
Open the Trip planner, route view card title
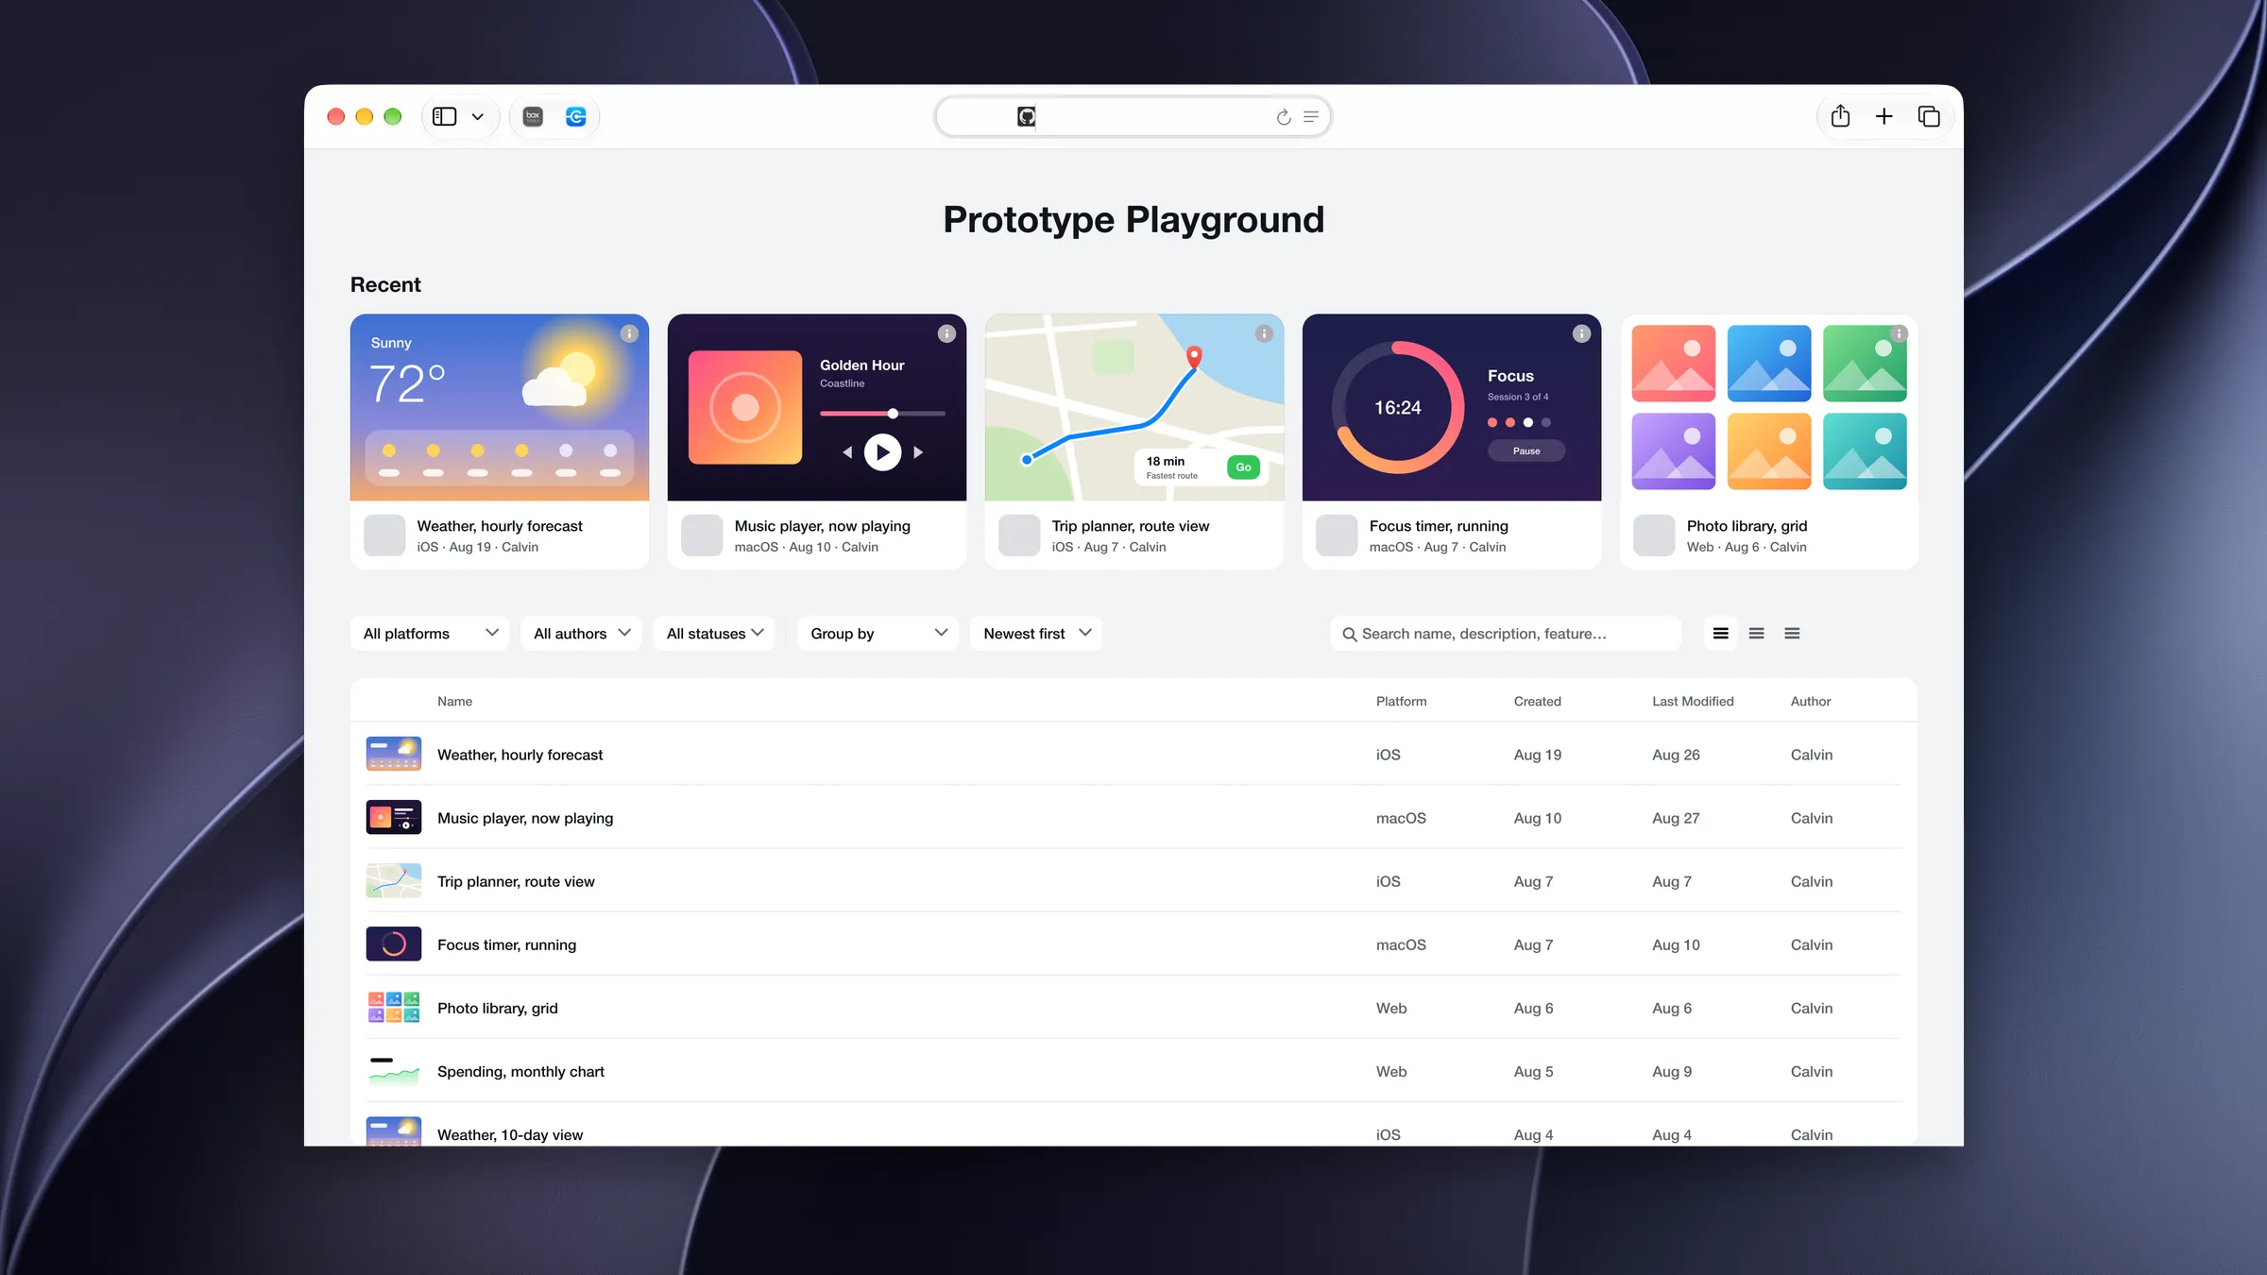(x=1130, y=526)
